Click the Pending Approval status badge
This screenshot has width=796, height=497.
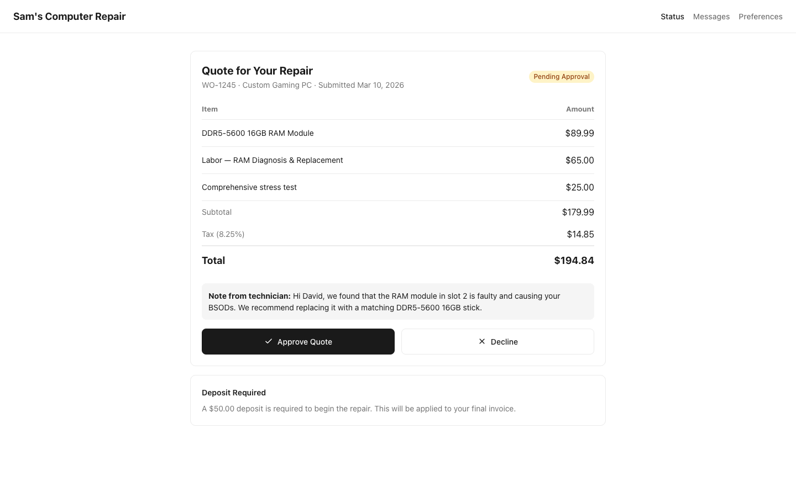tap(562, 76)
